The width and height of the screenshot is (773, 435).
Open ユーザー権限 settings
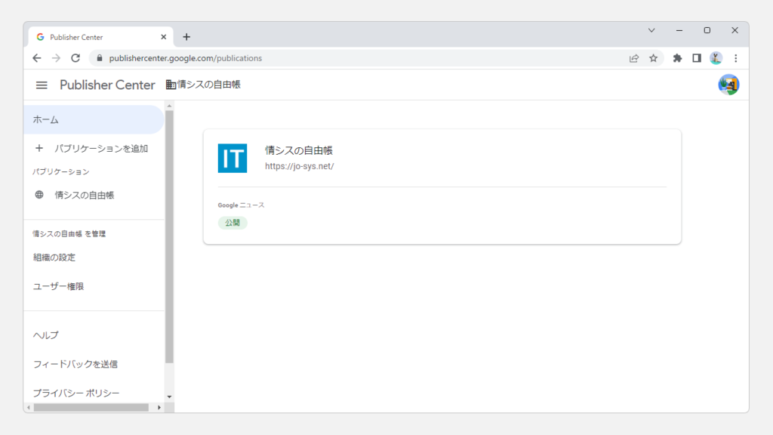click(59, 286)
